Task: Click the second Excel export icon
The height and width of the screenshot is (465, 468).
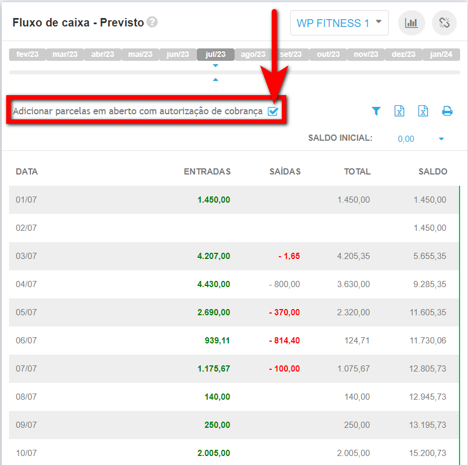Action: tap(423, 111)
